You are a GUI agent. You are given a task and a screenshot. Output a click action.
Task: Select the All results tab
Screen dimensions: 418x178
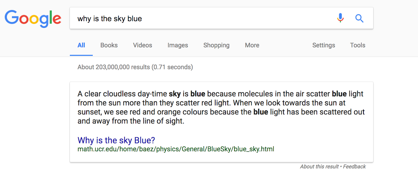81,45
